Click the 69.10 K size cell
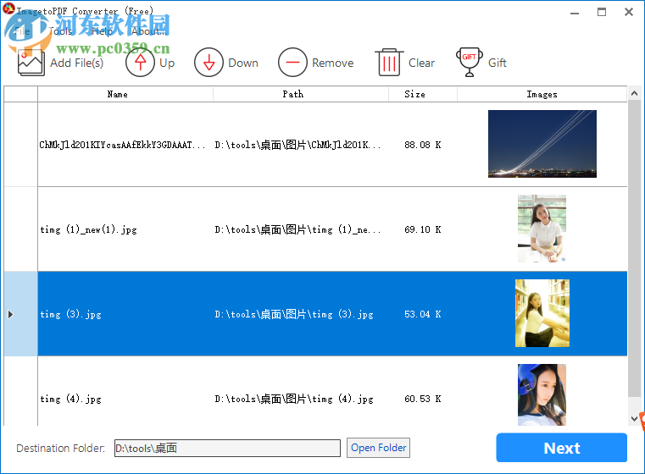This screenshot has height=474, width=645. coord(423,229)
